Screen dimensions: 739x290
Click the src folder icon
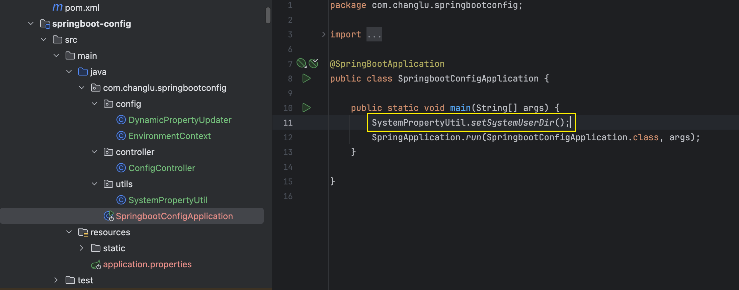pos(58,40)
